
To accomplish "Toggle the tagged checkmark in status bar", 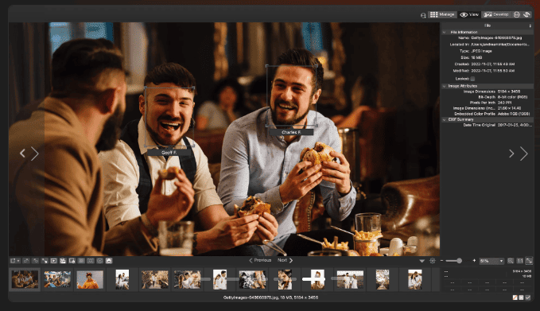I will [528, 297].
